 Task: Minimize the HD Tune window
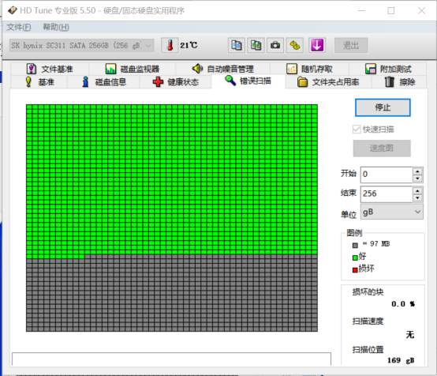361,10
